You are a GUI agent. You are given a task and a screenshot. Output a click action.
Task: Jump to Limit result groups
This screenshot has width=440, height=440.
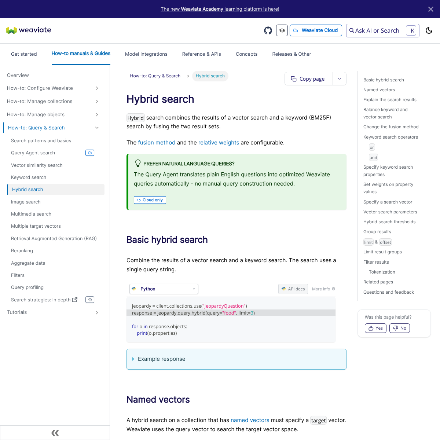(x=382, y=252)
